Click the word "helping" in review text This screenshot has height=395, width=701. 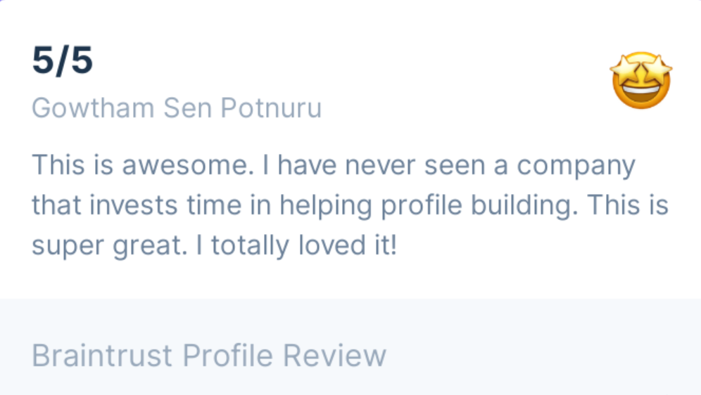(325, 205)
